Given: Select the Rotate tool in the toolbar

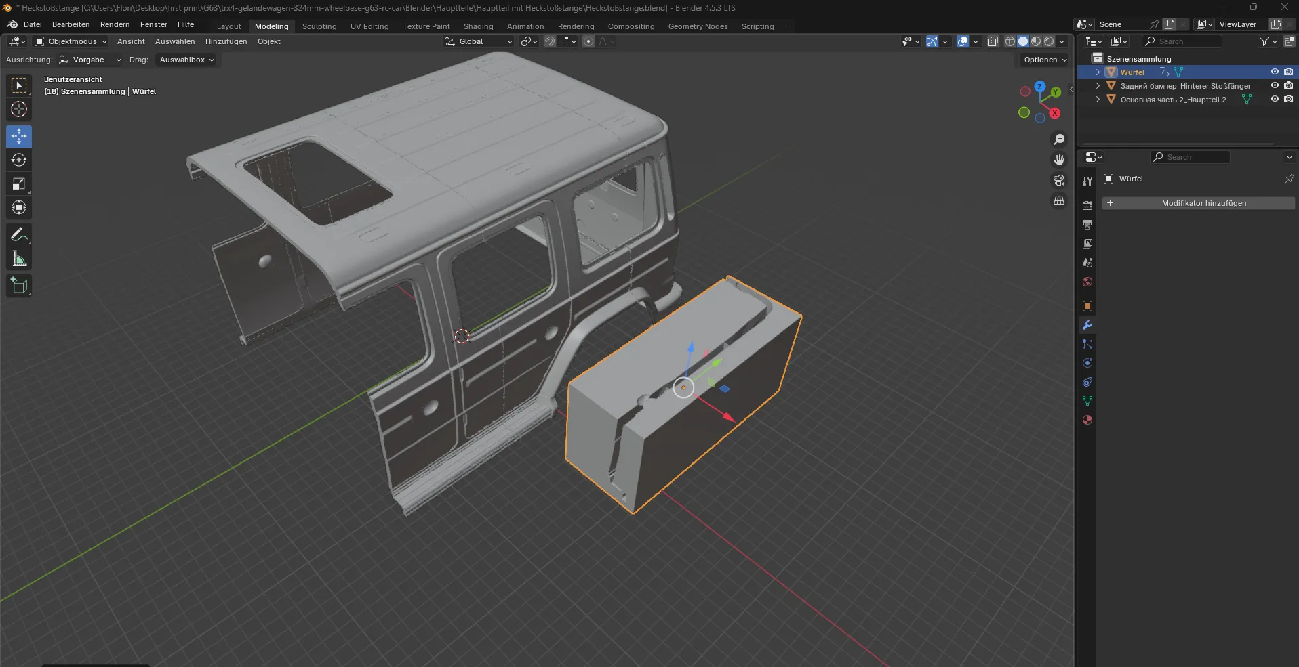Looking at the screenshot, I should coord(19,160).
